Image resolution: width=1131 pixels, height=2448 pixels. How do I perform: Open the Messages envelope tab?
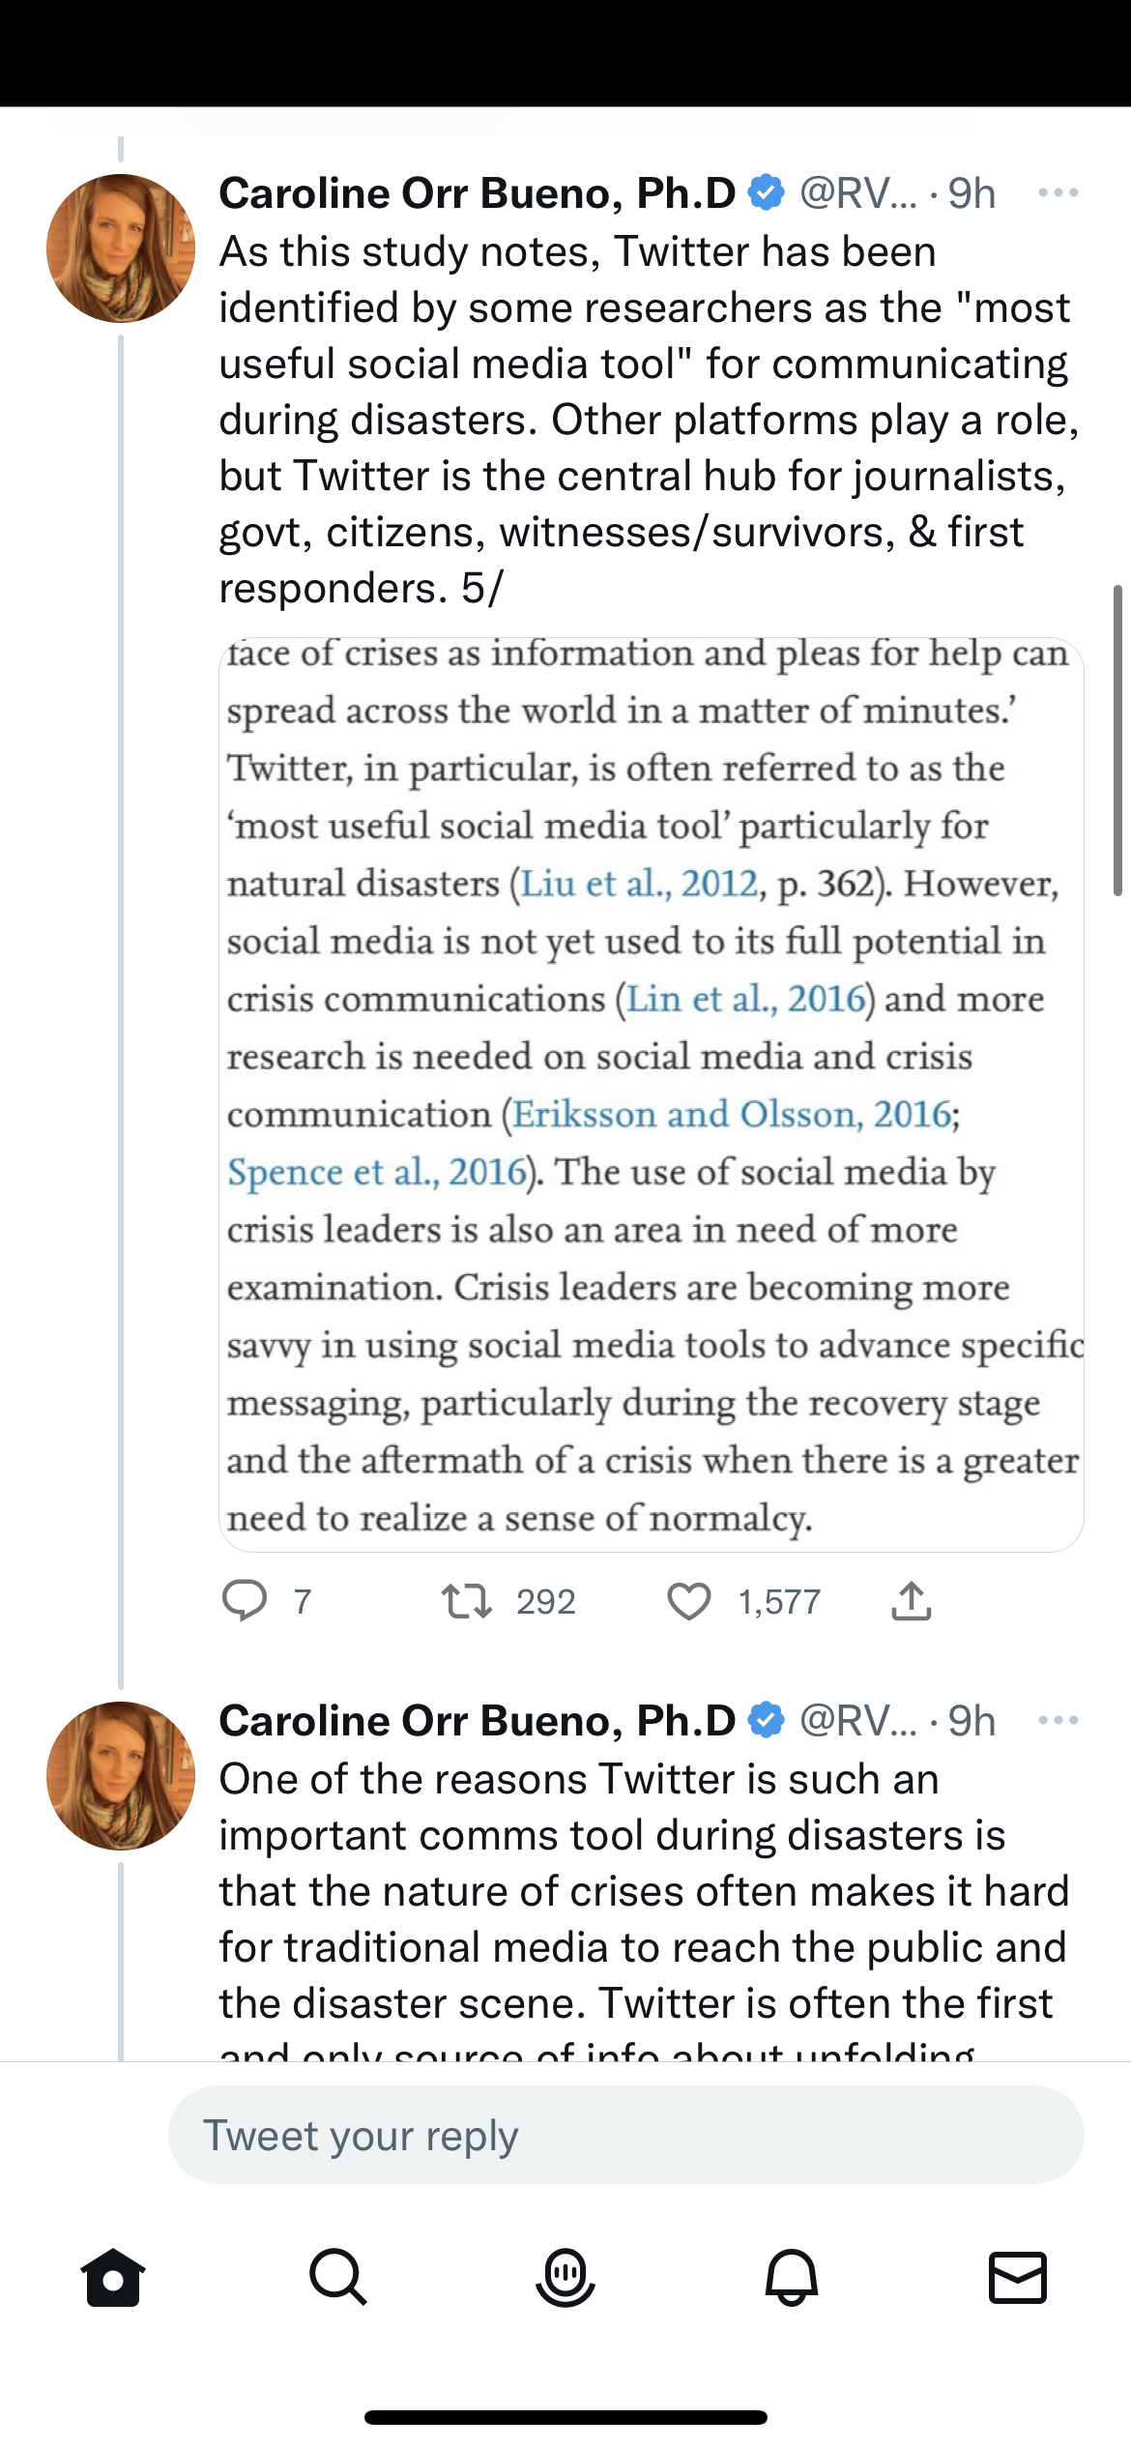(1018, 2278)
